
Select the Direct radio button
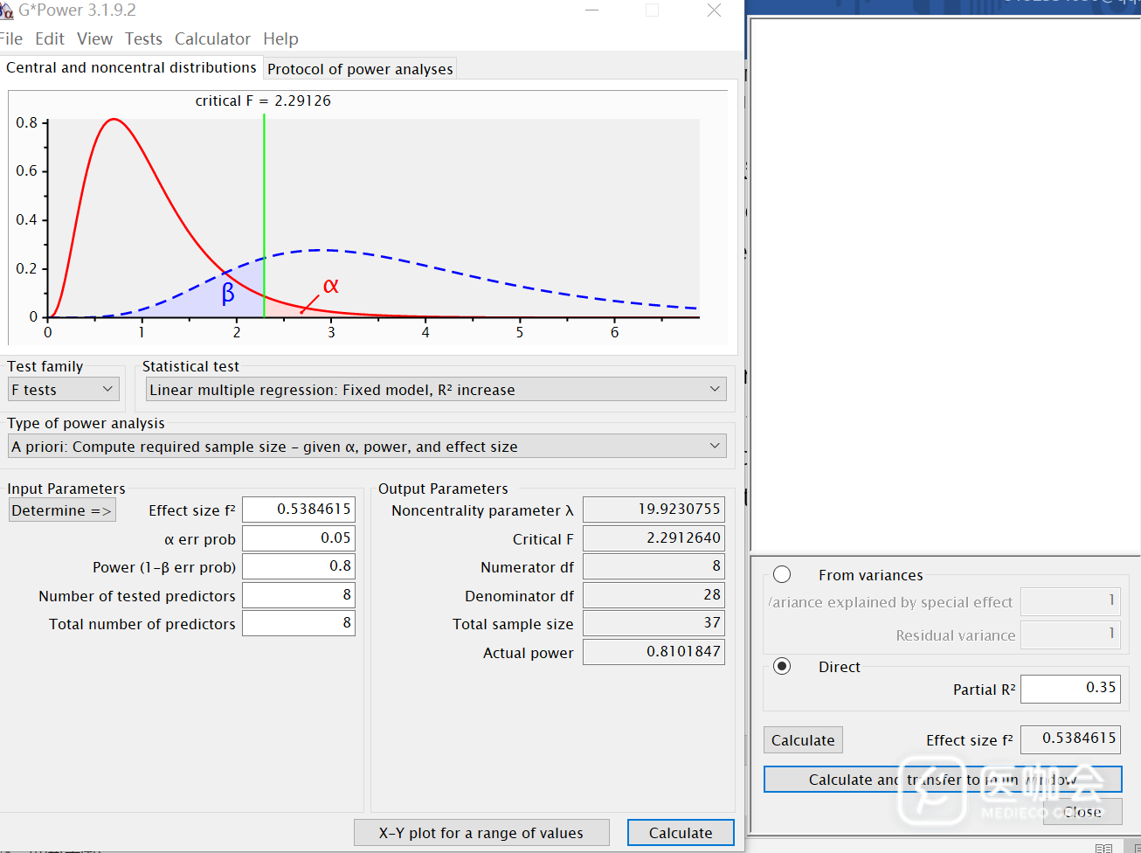782,666
